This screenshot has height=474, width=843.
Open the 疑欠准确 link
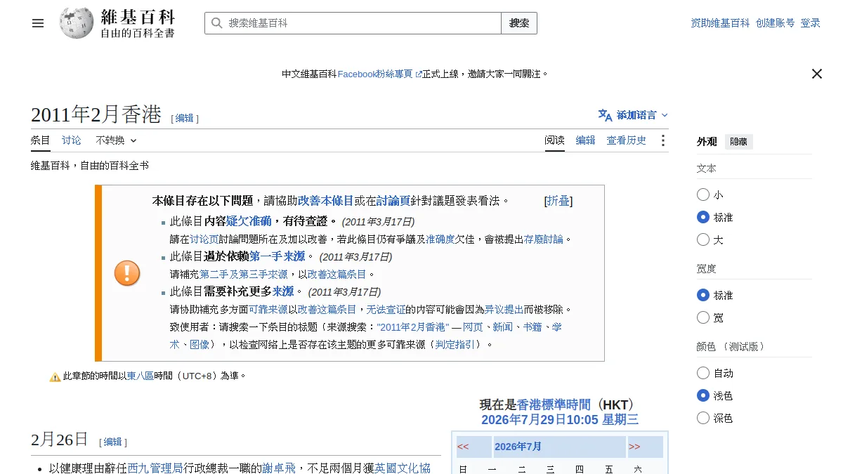tap(249, 222)
